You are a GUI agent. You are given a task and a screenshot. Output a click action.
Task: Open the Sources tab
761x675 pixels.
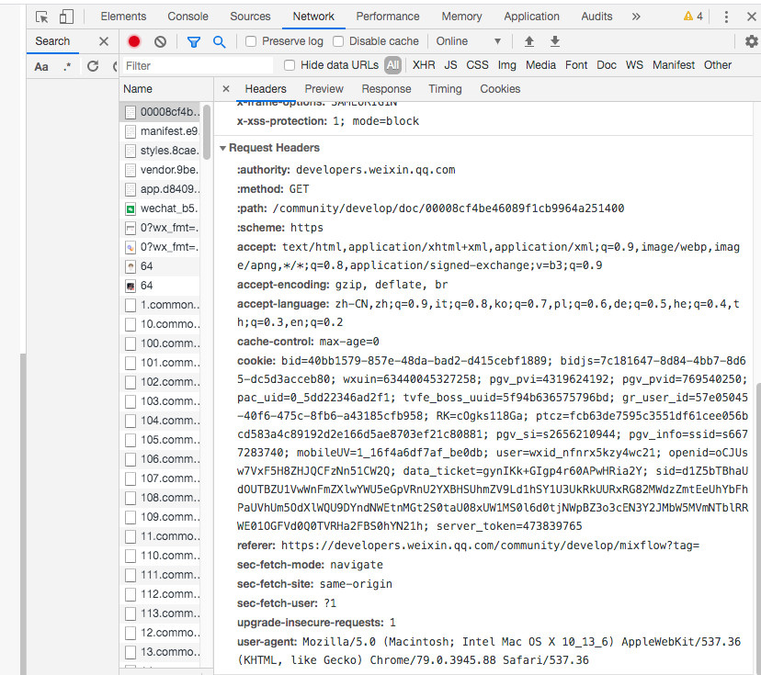click(250, 17)
